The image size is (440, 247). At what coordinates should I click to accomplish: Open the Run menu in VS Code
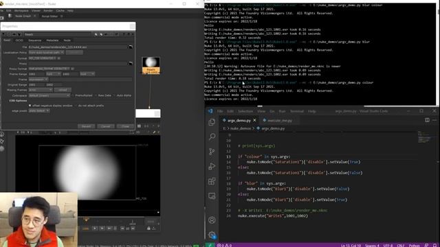click(282, 111)
